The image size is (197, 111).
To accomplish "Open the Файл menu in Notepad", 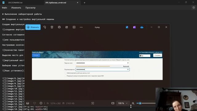I will (x=5, y=8).
